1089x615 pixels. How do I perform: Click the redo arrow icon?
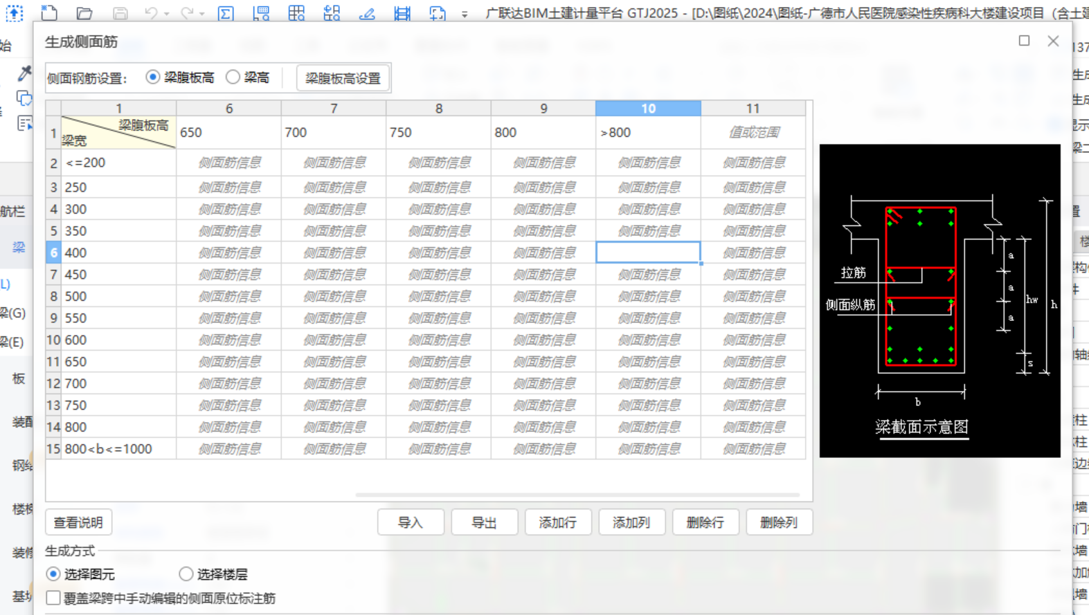coord(186,12)
